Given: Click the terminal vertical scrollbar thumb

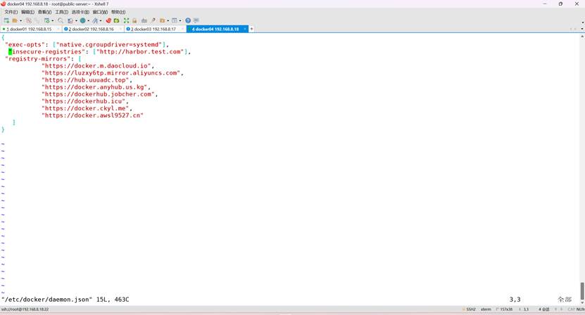Looking at the screenshot, I should (x=582, y=291).
